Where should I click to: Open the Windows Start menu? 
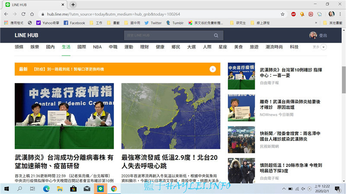[x=6, y=189]
